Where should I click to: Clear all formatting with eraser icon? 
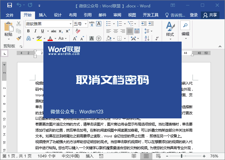click(78, 31)
